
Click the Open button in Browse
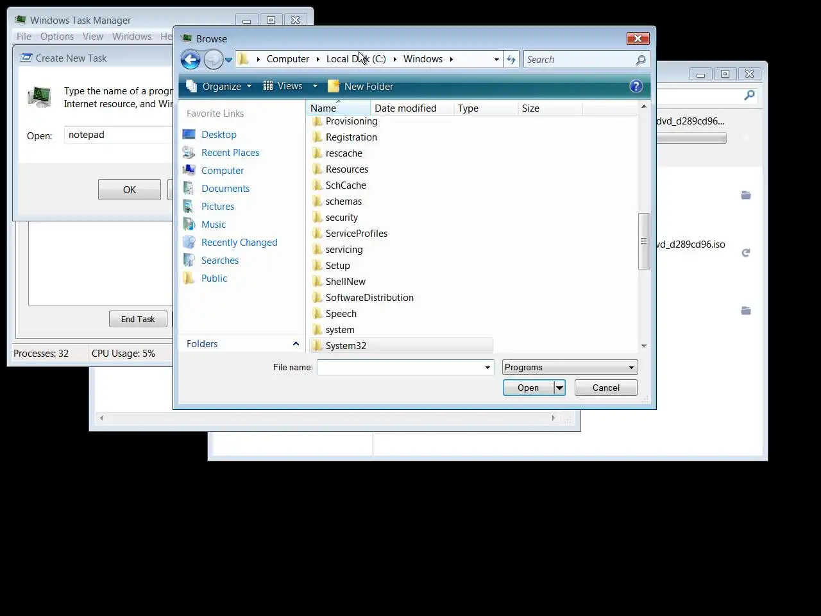click(x=528, y=388)
